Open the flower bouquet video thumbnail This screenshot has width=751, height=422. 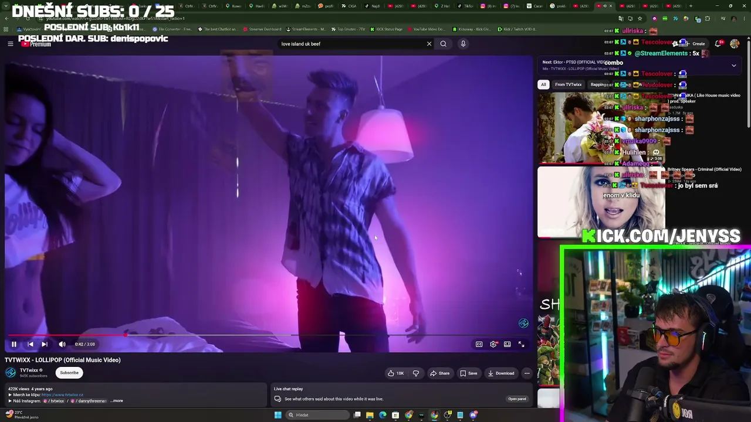click(601, 128)
